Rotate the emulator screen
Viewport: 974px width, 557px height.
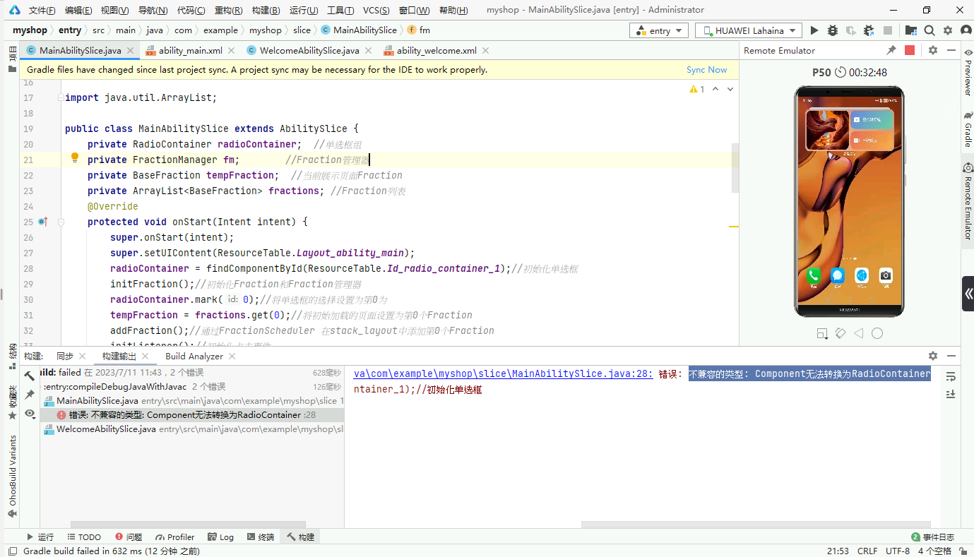[841, 333]
